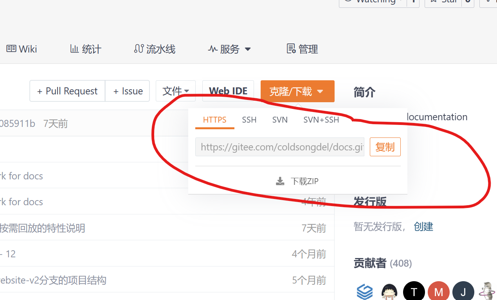Click the 下载ZIP download icon
Viewport: 497px width, 300px height.
(x=280, y=181)
